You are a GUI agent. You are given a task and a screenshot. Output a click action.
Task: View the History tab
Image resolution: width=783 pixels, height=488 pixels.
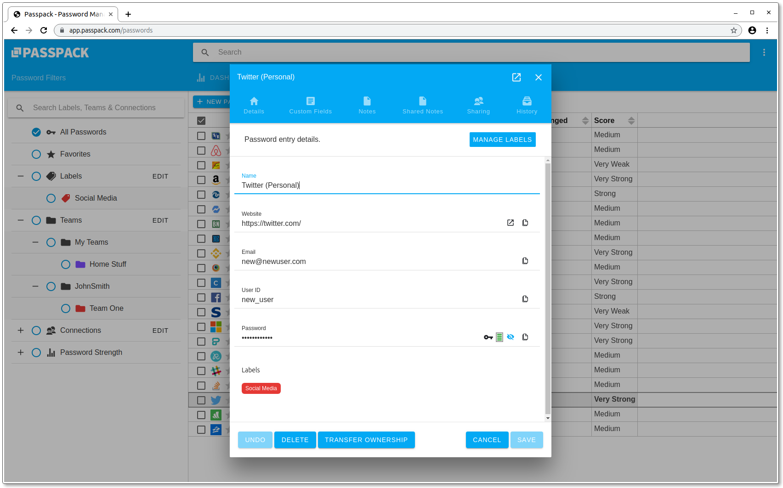click(x=527, y=105)
